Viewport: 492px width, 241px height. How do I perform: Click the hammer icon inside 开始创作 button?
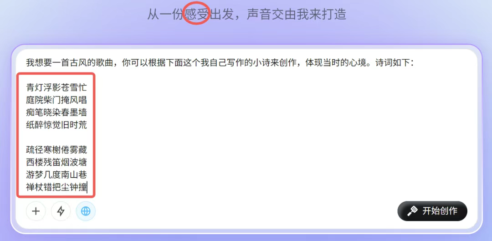click(412, 211)
